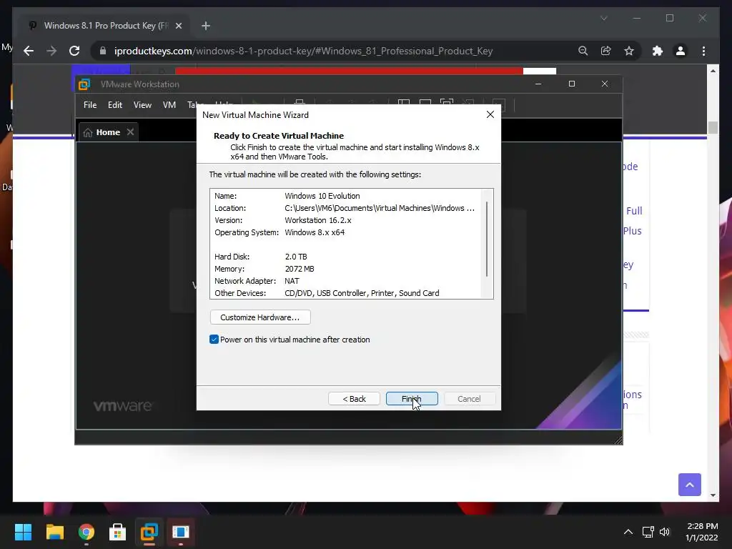Open the browser zoom magnifier icon

coord(583,51)
